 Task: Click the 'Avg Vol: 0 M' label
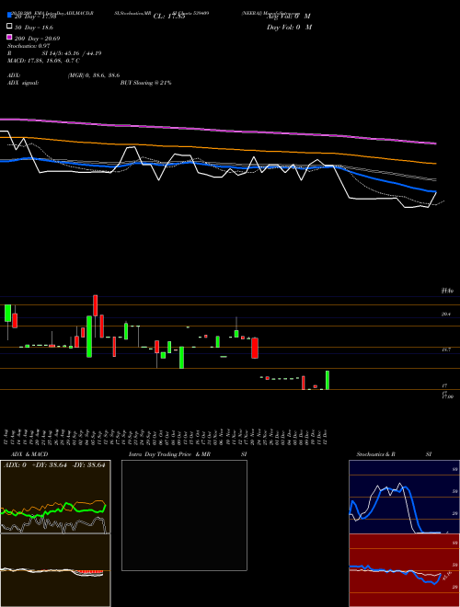[289, 17]
